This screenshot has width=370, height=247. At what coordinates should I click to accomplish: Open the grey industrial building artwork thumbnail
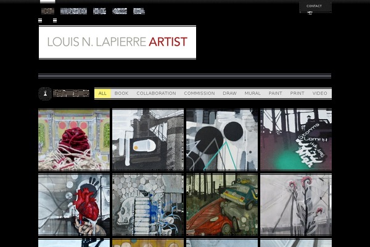[148, 140]
